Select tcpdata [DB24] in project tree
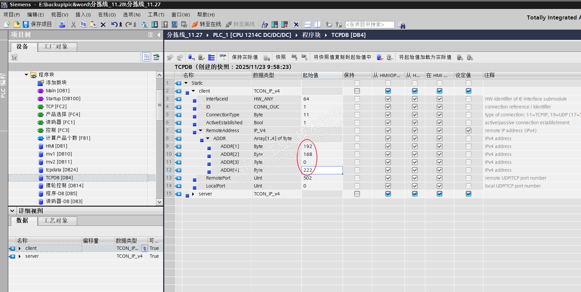The width and height of the screenshot is (581, 292). coord(62,170)
